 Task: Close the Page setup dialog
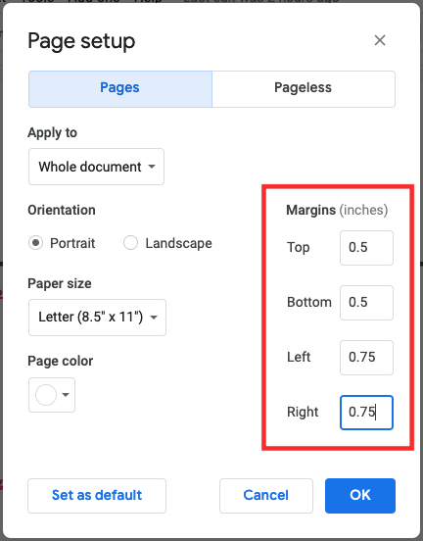(x=380, y=40)
